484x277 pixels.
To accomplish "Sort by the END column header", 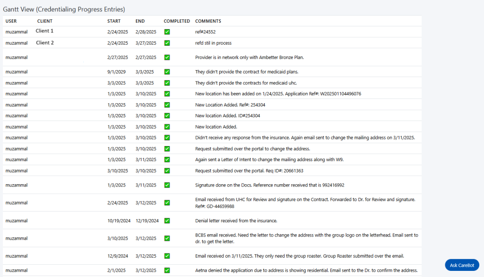I will [140, 21].
